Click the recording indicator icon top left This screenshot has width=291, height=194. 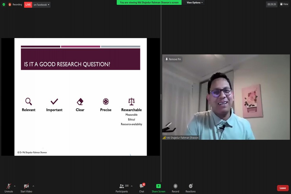tap(8, 5)
